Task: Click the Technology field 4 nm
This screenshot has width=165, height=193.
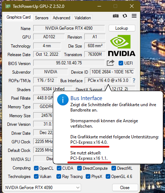Action: pos(47,46)
